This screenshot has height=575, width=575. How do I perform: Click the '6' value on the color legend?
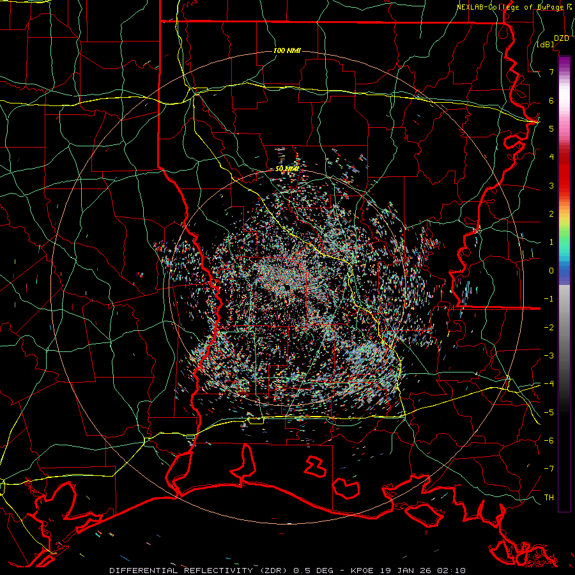click(551, 100)
